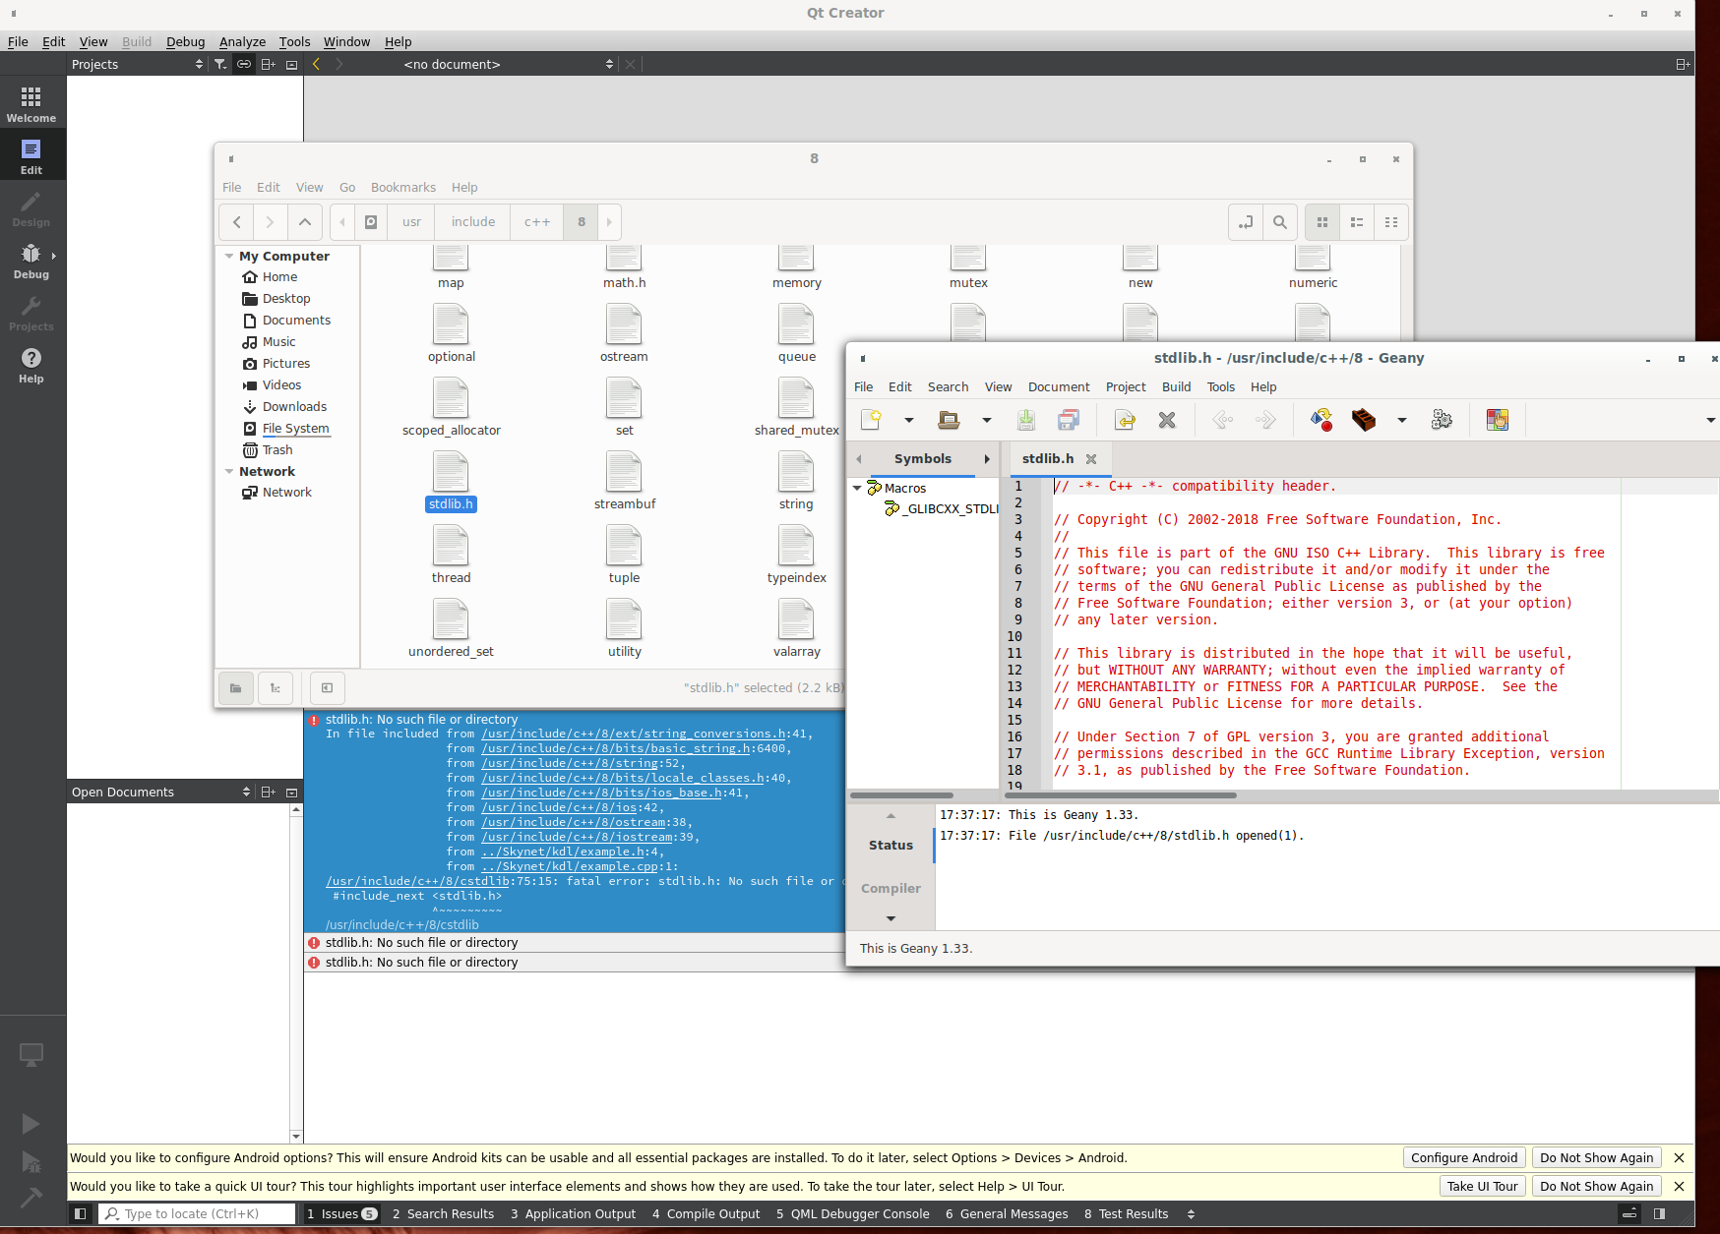Open the Tools menu in Qt Creator
Image resolution: width=1720 pixels, height=1234 pixels.
coord(294,42)
